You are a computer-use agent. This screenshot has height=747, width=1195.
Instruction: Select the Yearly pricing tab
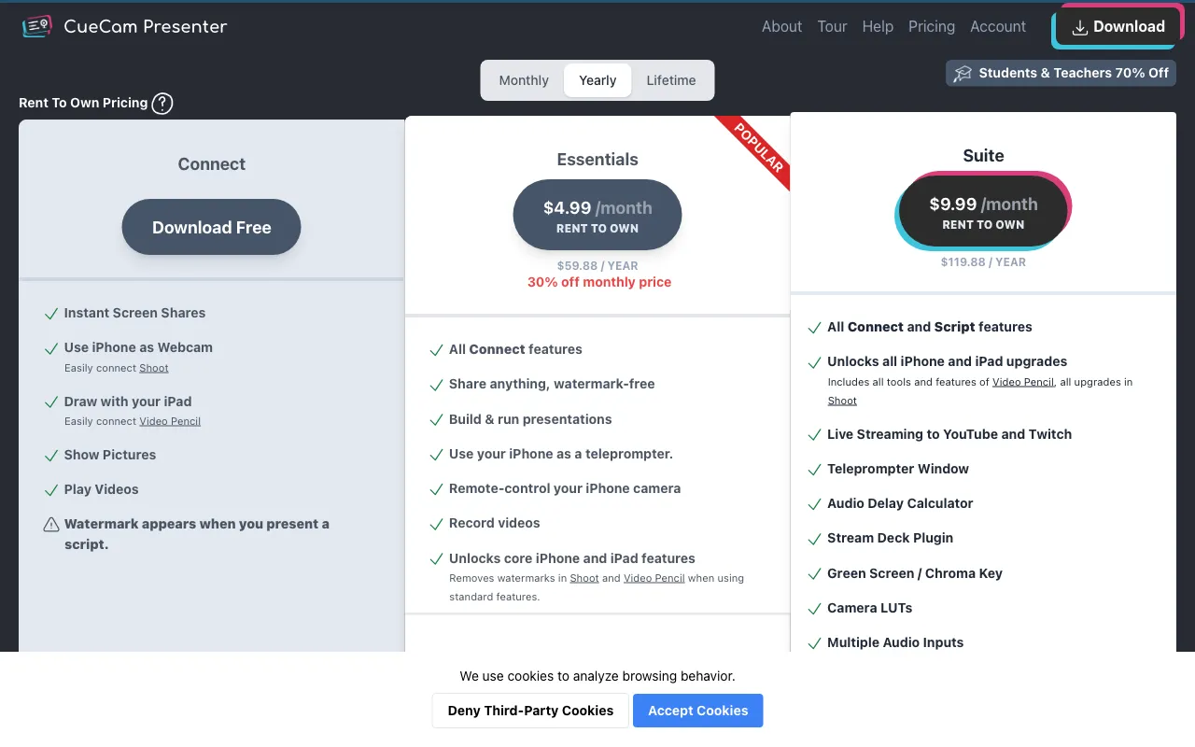point(597,80)
